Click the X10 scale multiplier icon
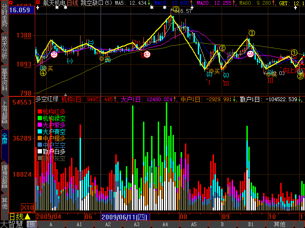Image resolution: width=305 pixels, height=228 pixels. [28, 207]
